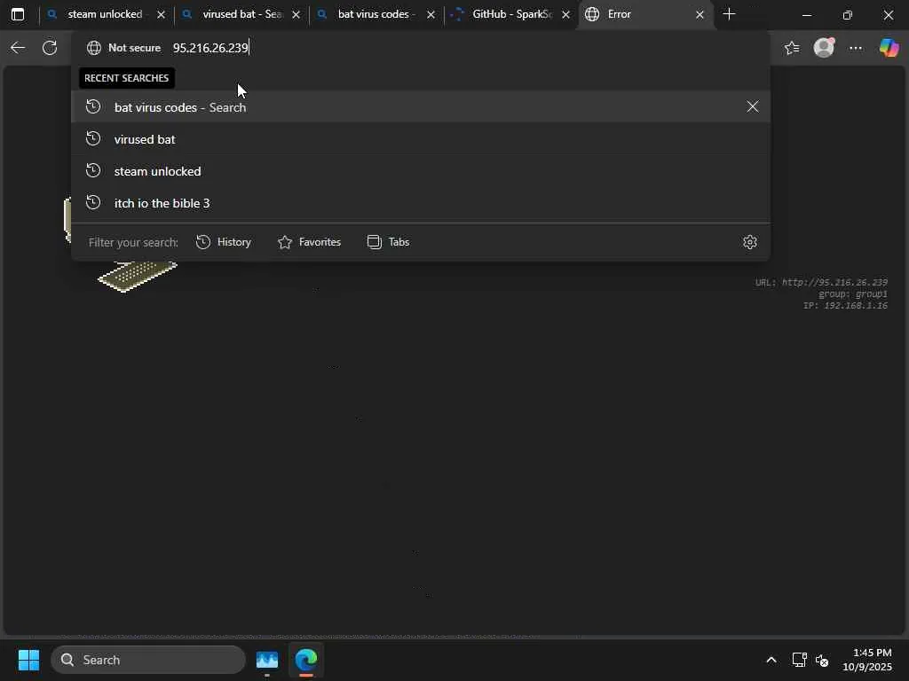Choose the steam unlocked recent search
The width and height of the screenshot is (909, 681).
[420, 171]
